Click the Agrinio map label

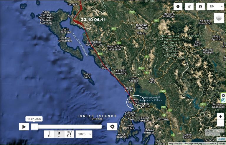pyautogui.click(x=187, y=136)
